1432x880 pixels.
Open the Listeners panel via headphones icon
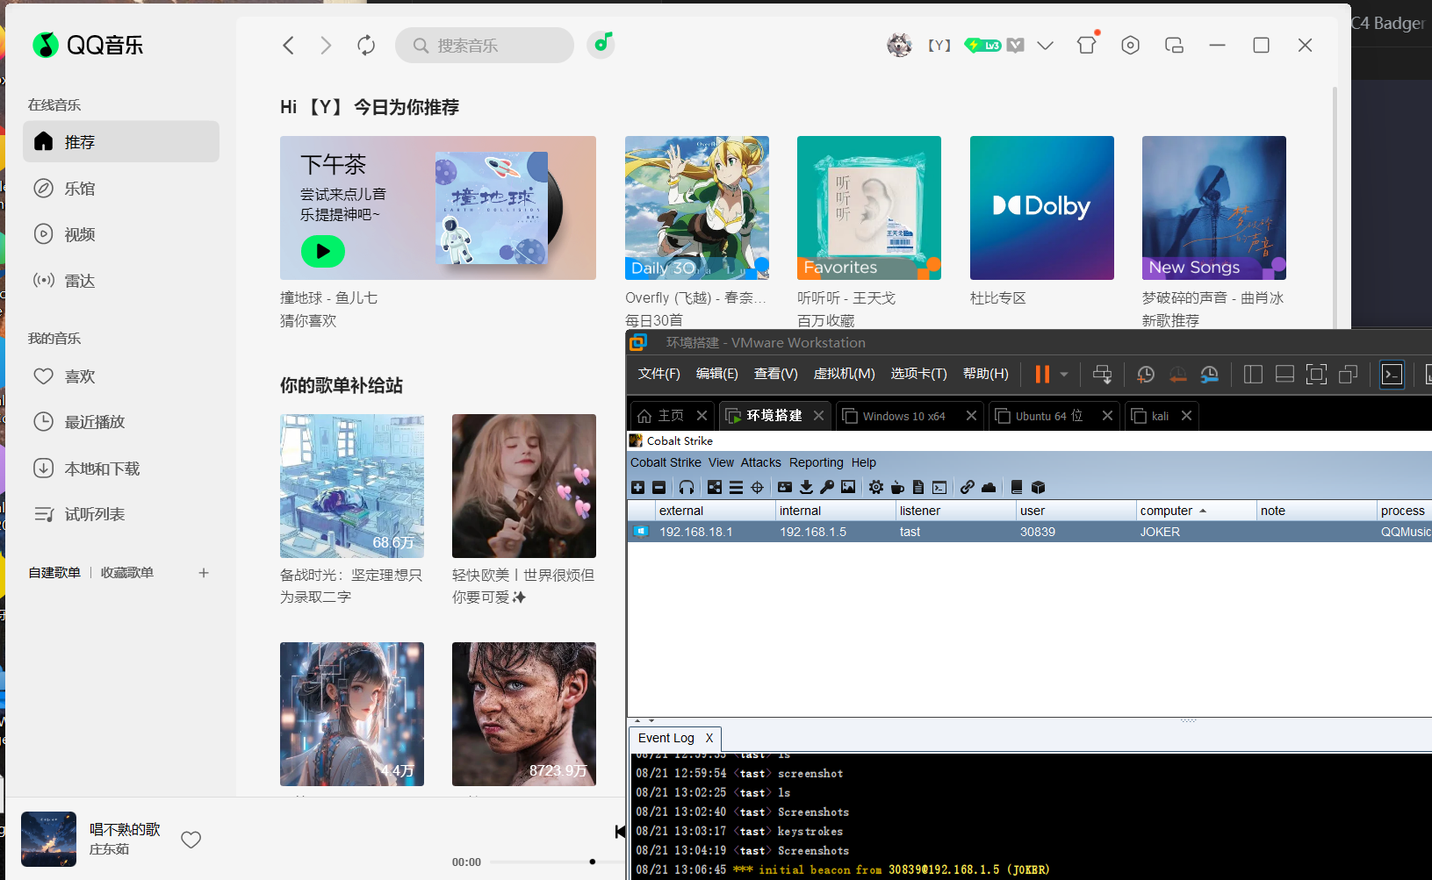[687, 487]
